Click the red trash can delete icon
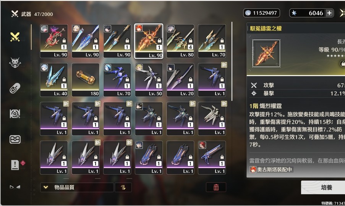The height and width of the screenshot is (206, 345). tap(216, 187)
